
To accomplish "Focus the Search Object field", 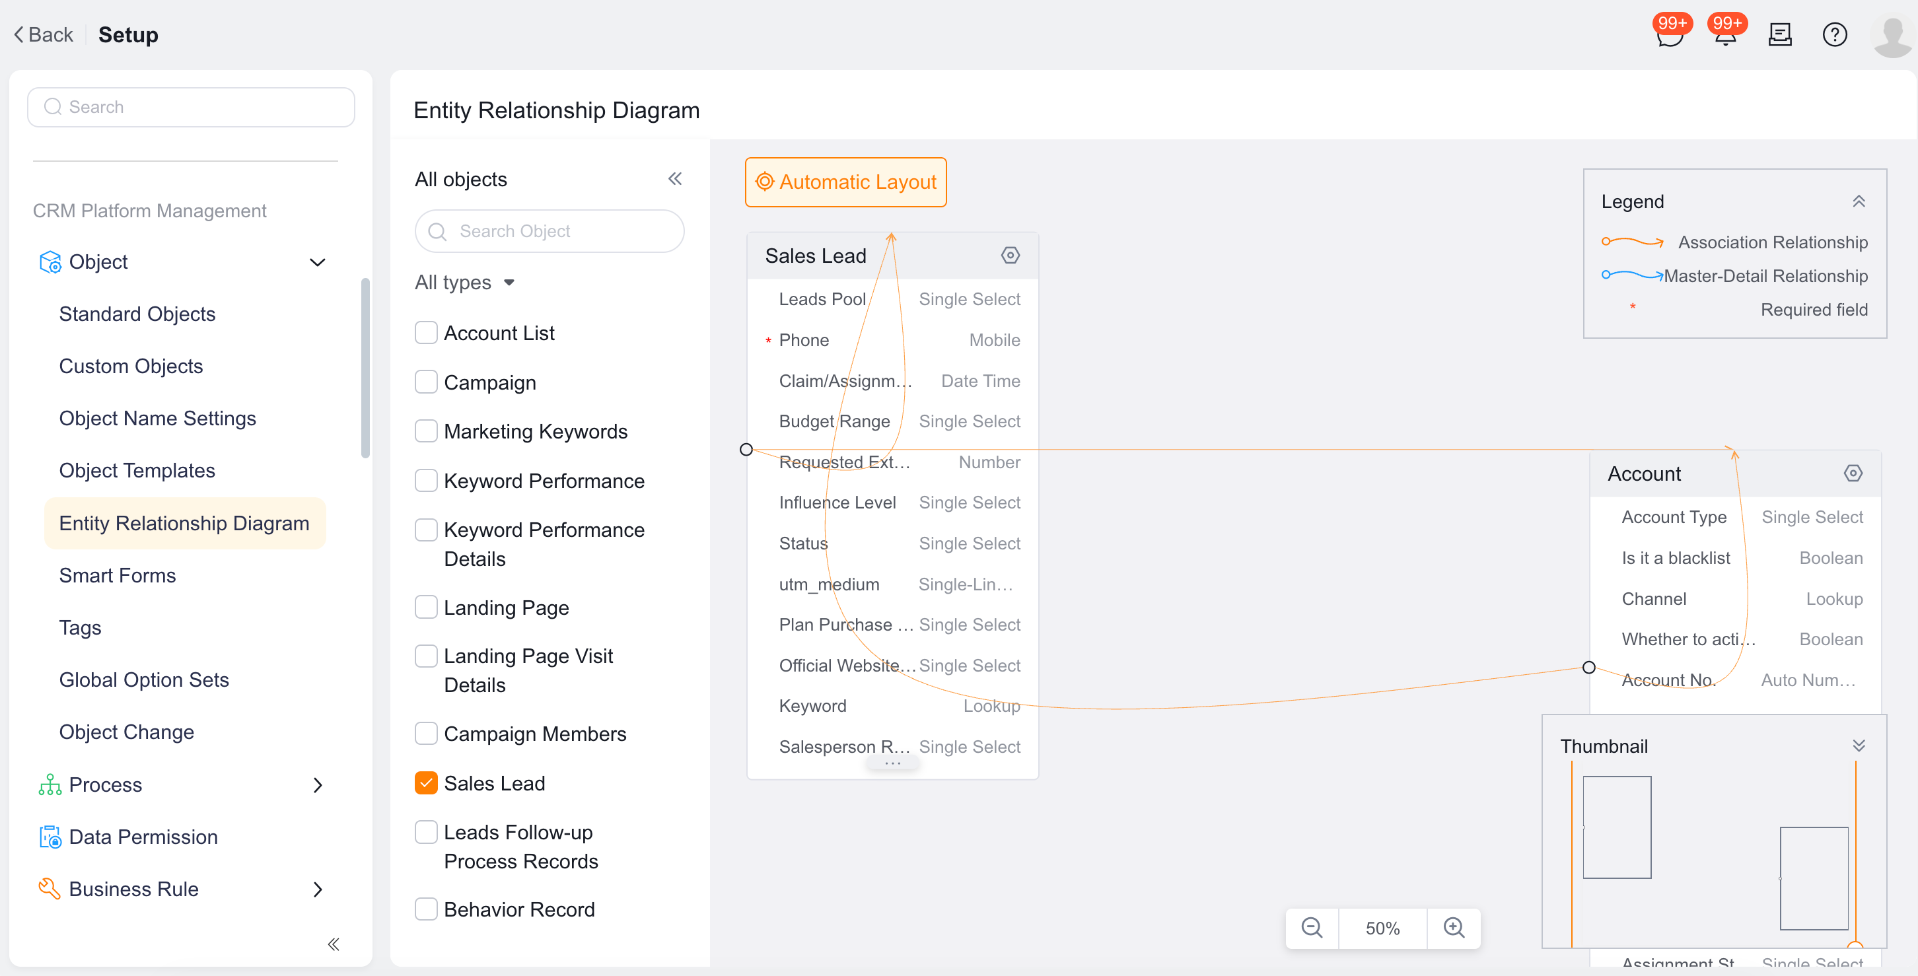I will click(550, 230).
